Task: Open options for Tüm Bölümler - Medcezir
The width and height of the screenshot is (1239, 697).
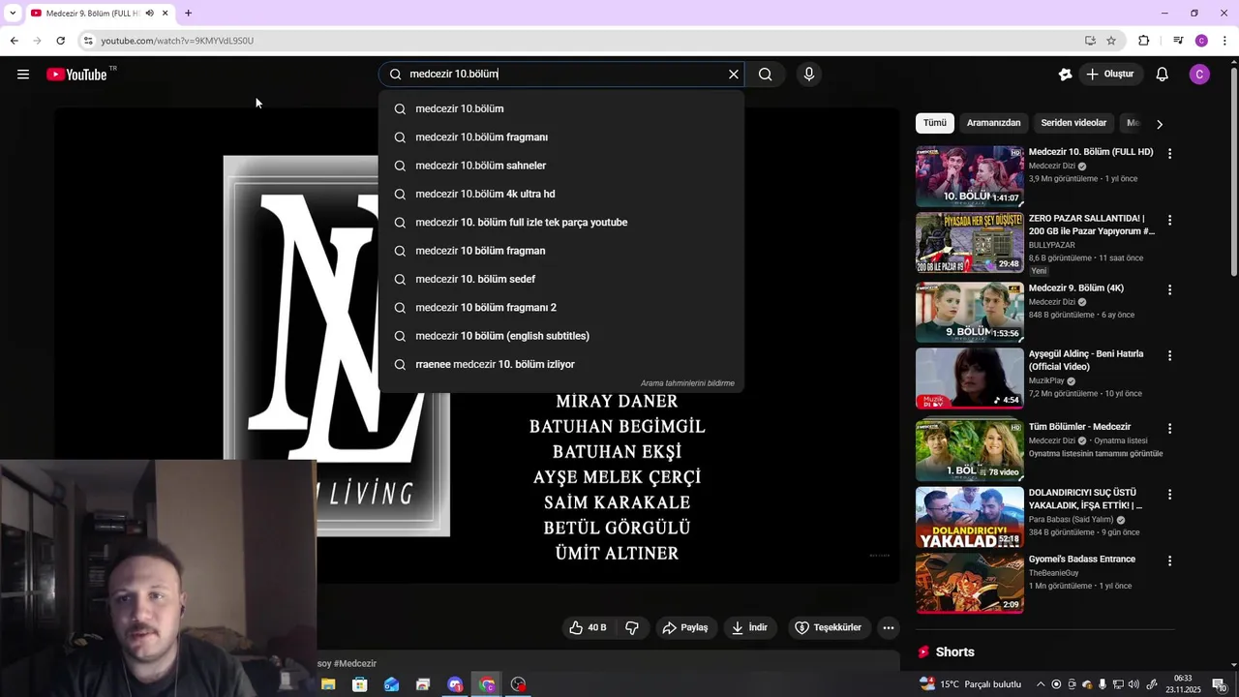Action: click(1169, 428)
